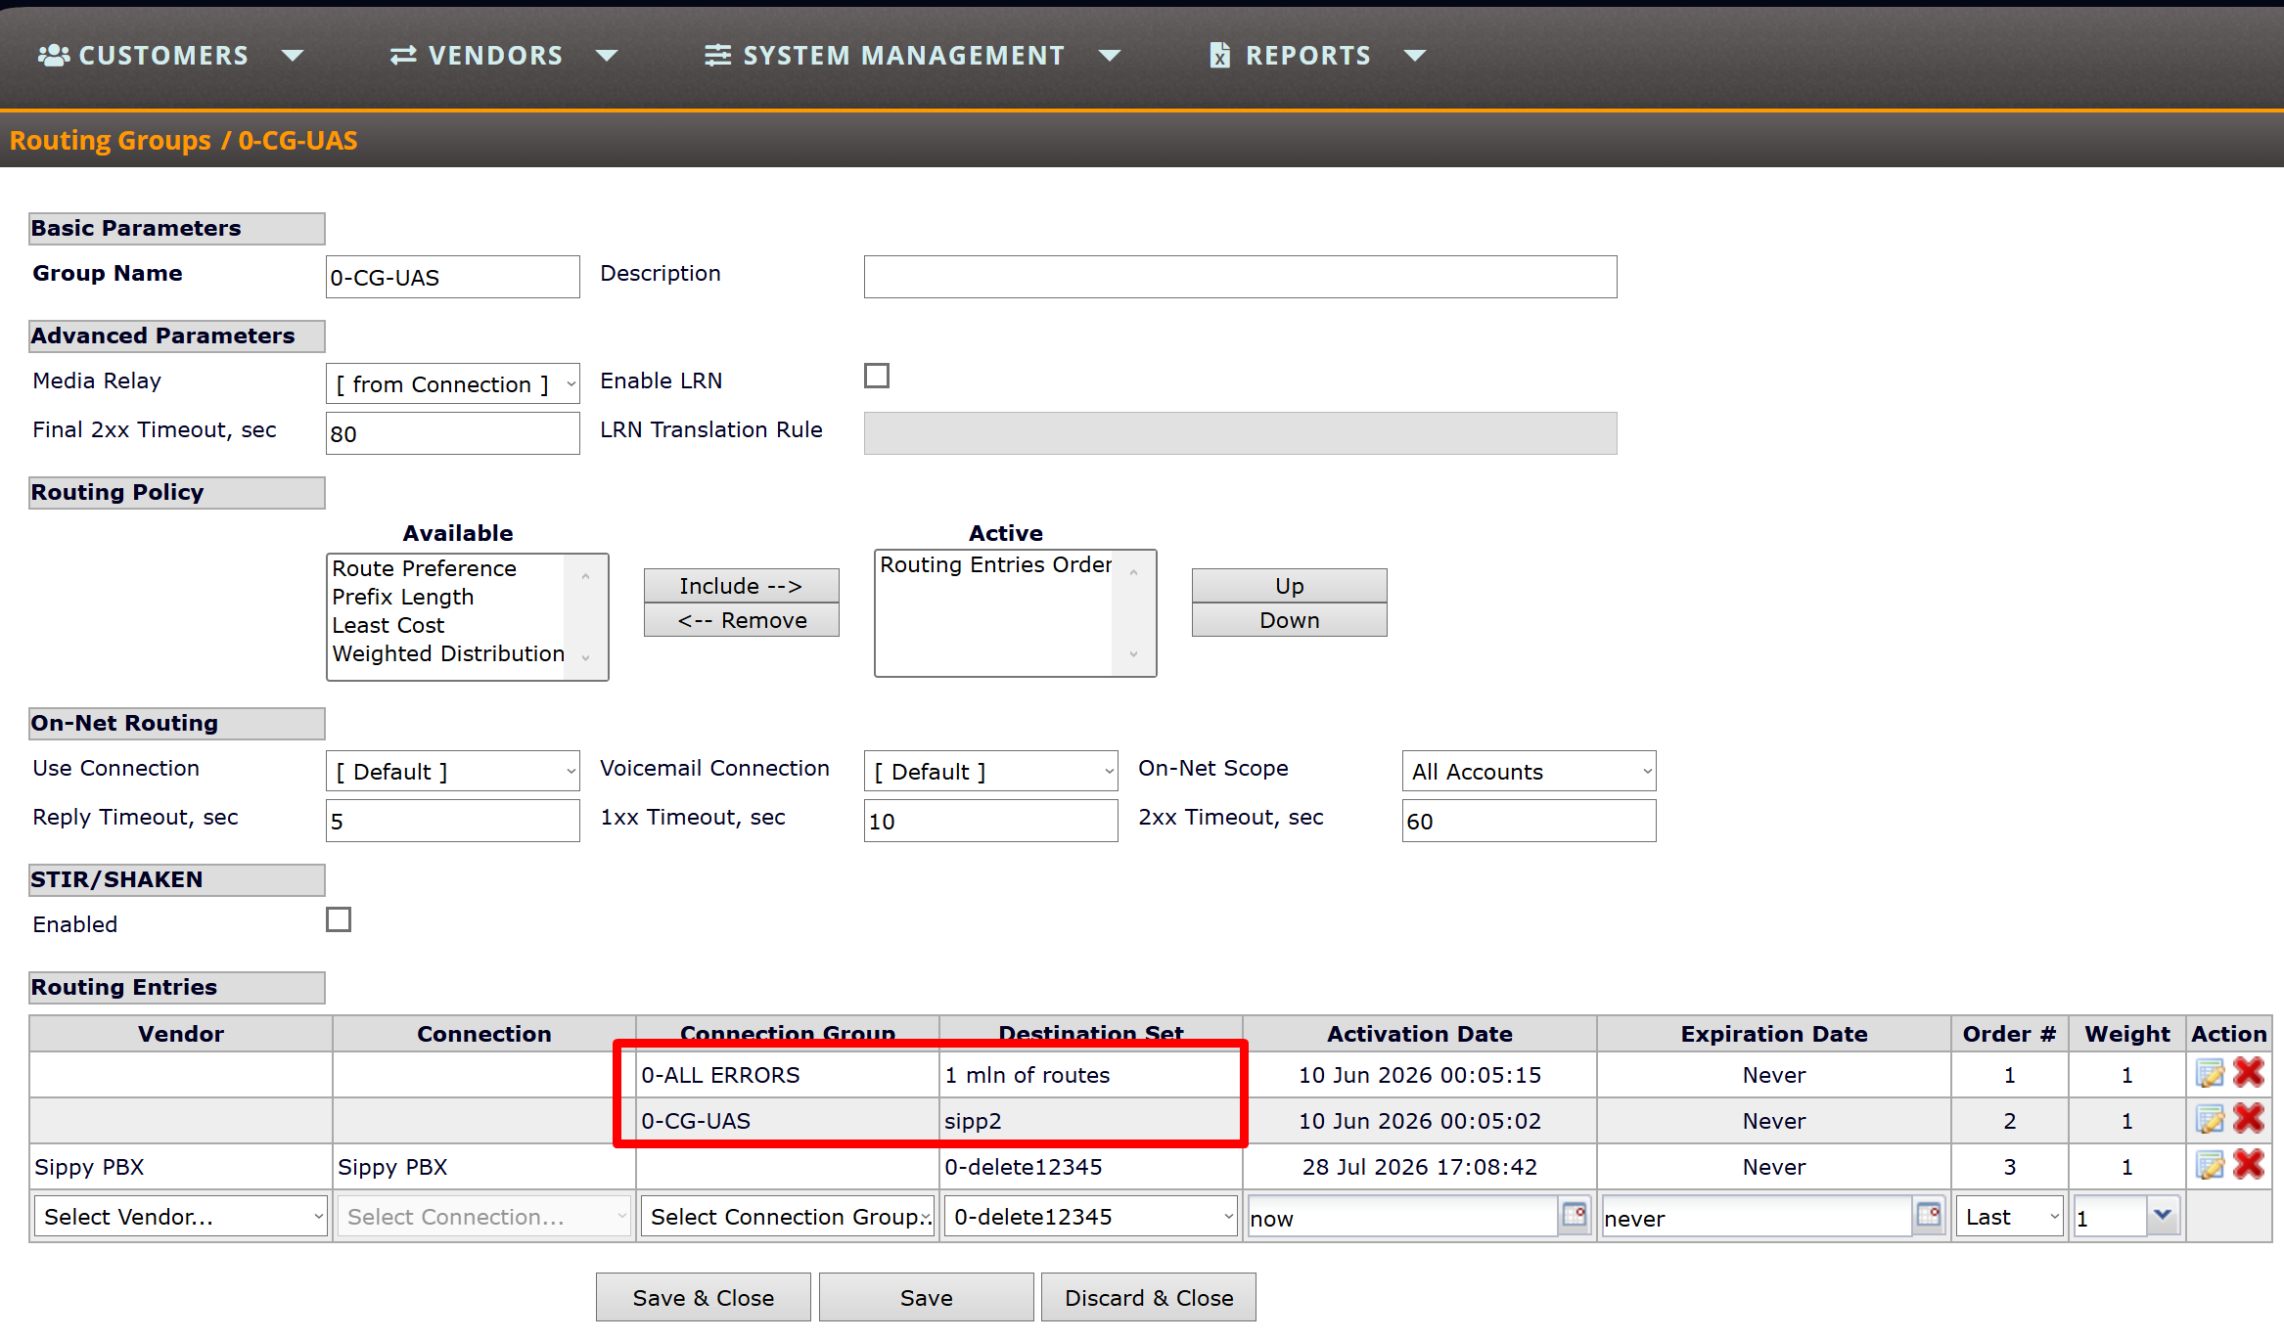Open the Select Connection Group dropdown
2284x1341 pixels.
tap(788, 1216)
